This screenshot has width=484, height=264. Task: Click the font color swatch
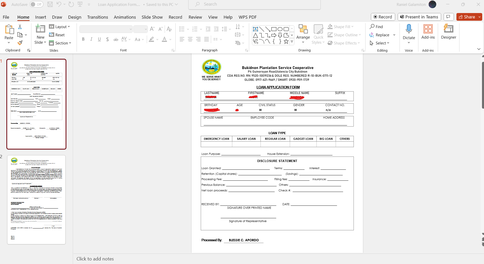click(164, 39)
